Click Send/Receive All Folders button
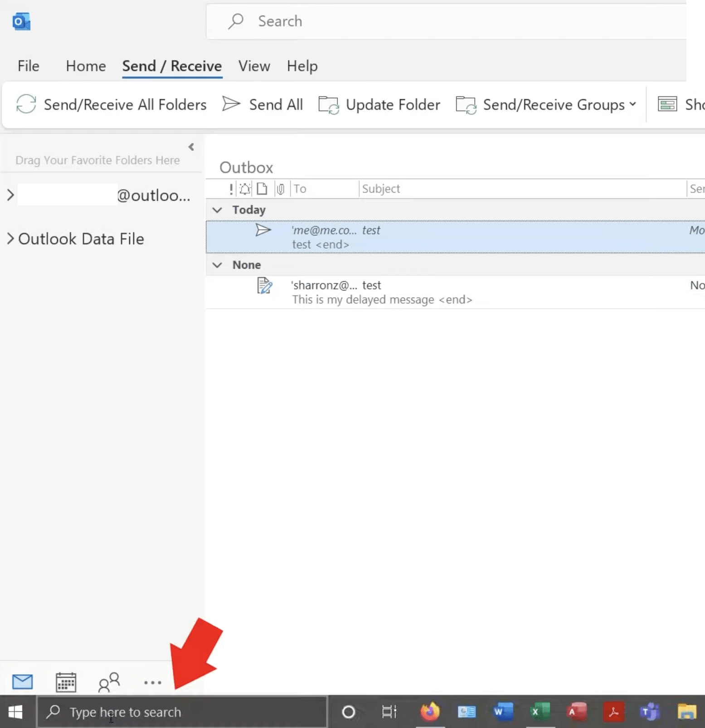Viewport: 705px width, 728px height. (x=111, y=105)
